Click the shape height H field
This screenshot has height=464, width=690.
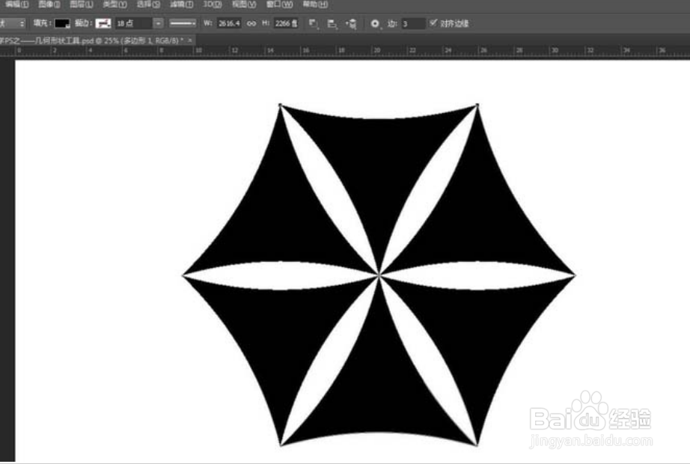pyautogui.click(x=286, y=23)
